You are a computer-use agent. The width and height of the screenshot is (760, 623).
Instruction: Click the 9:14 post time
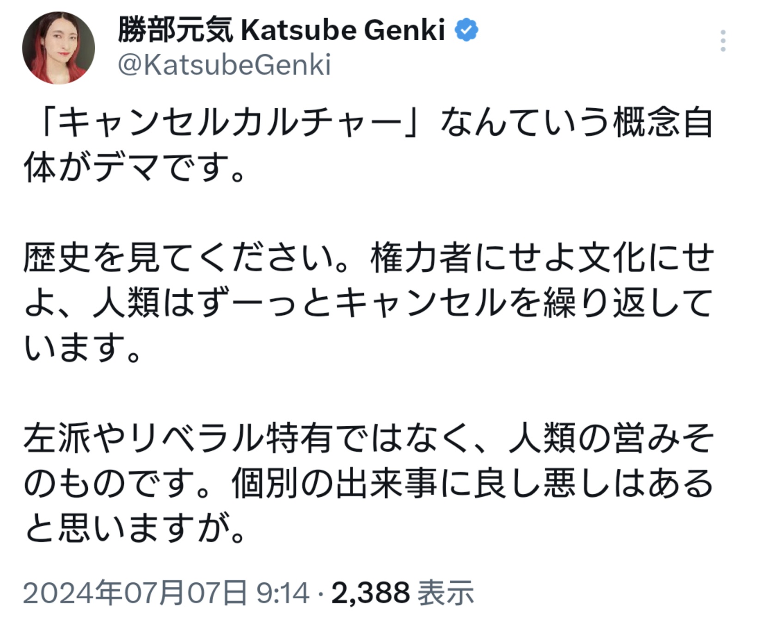(x=282, y=593)
